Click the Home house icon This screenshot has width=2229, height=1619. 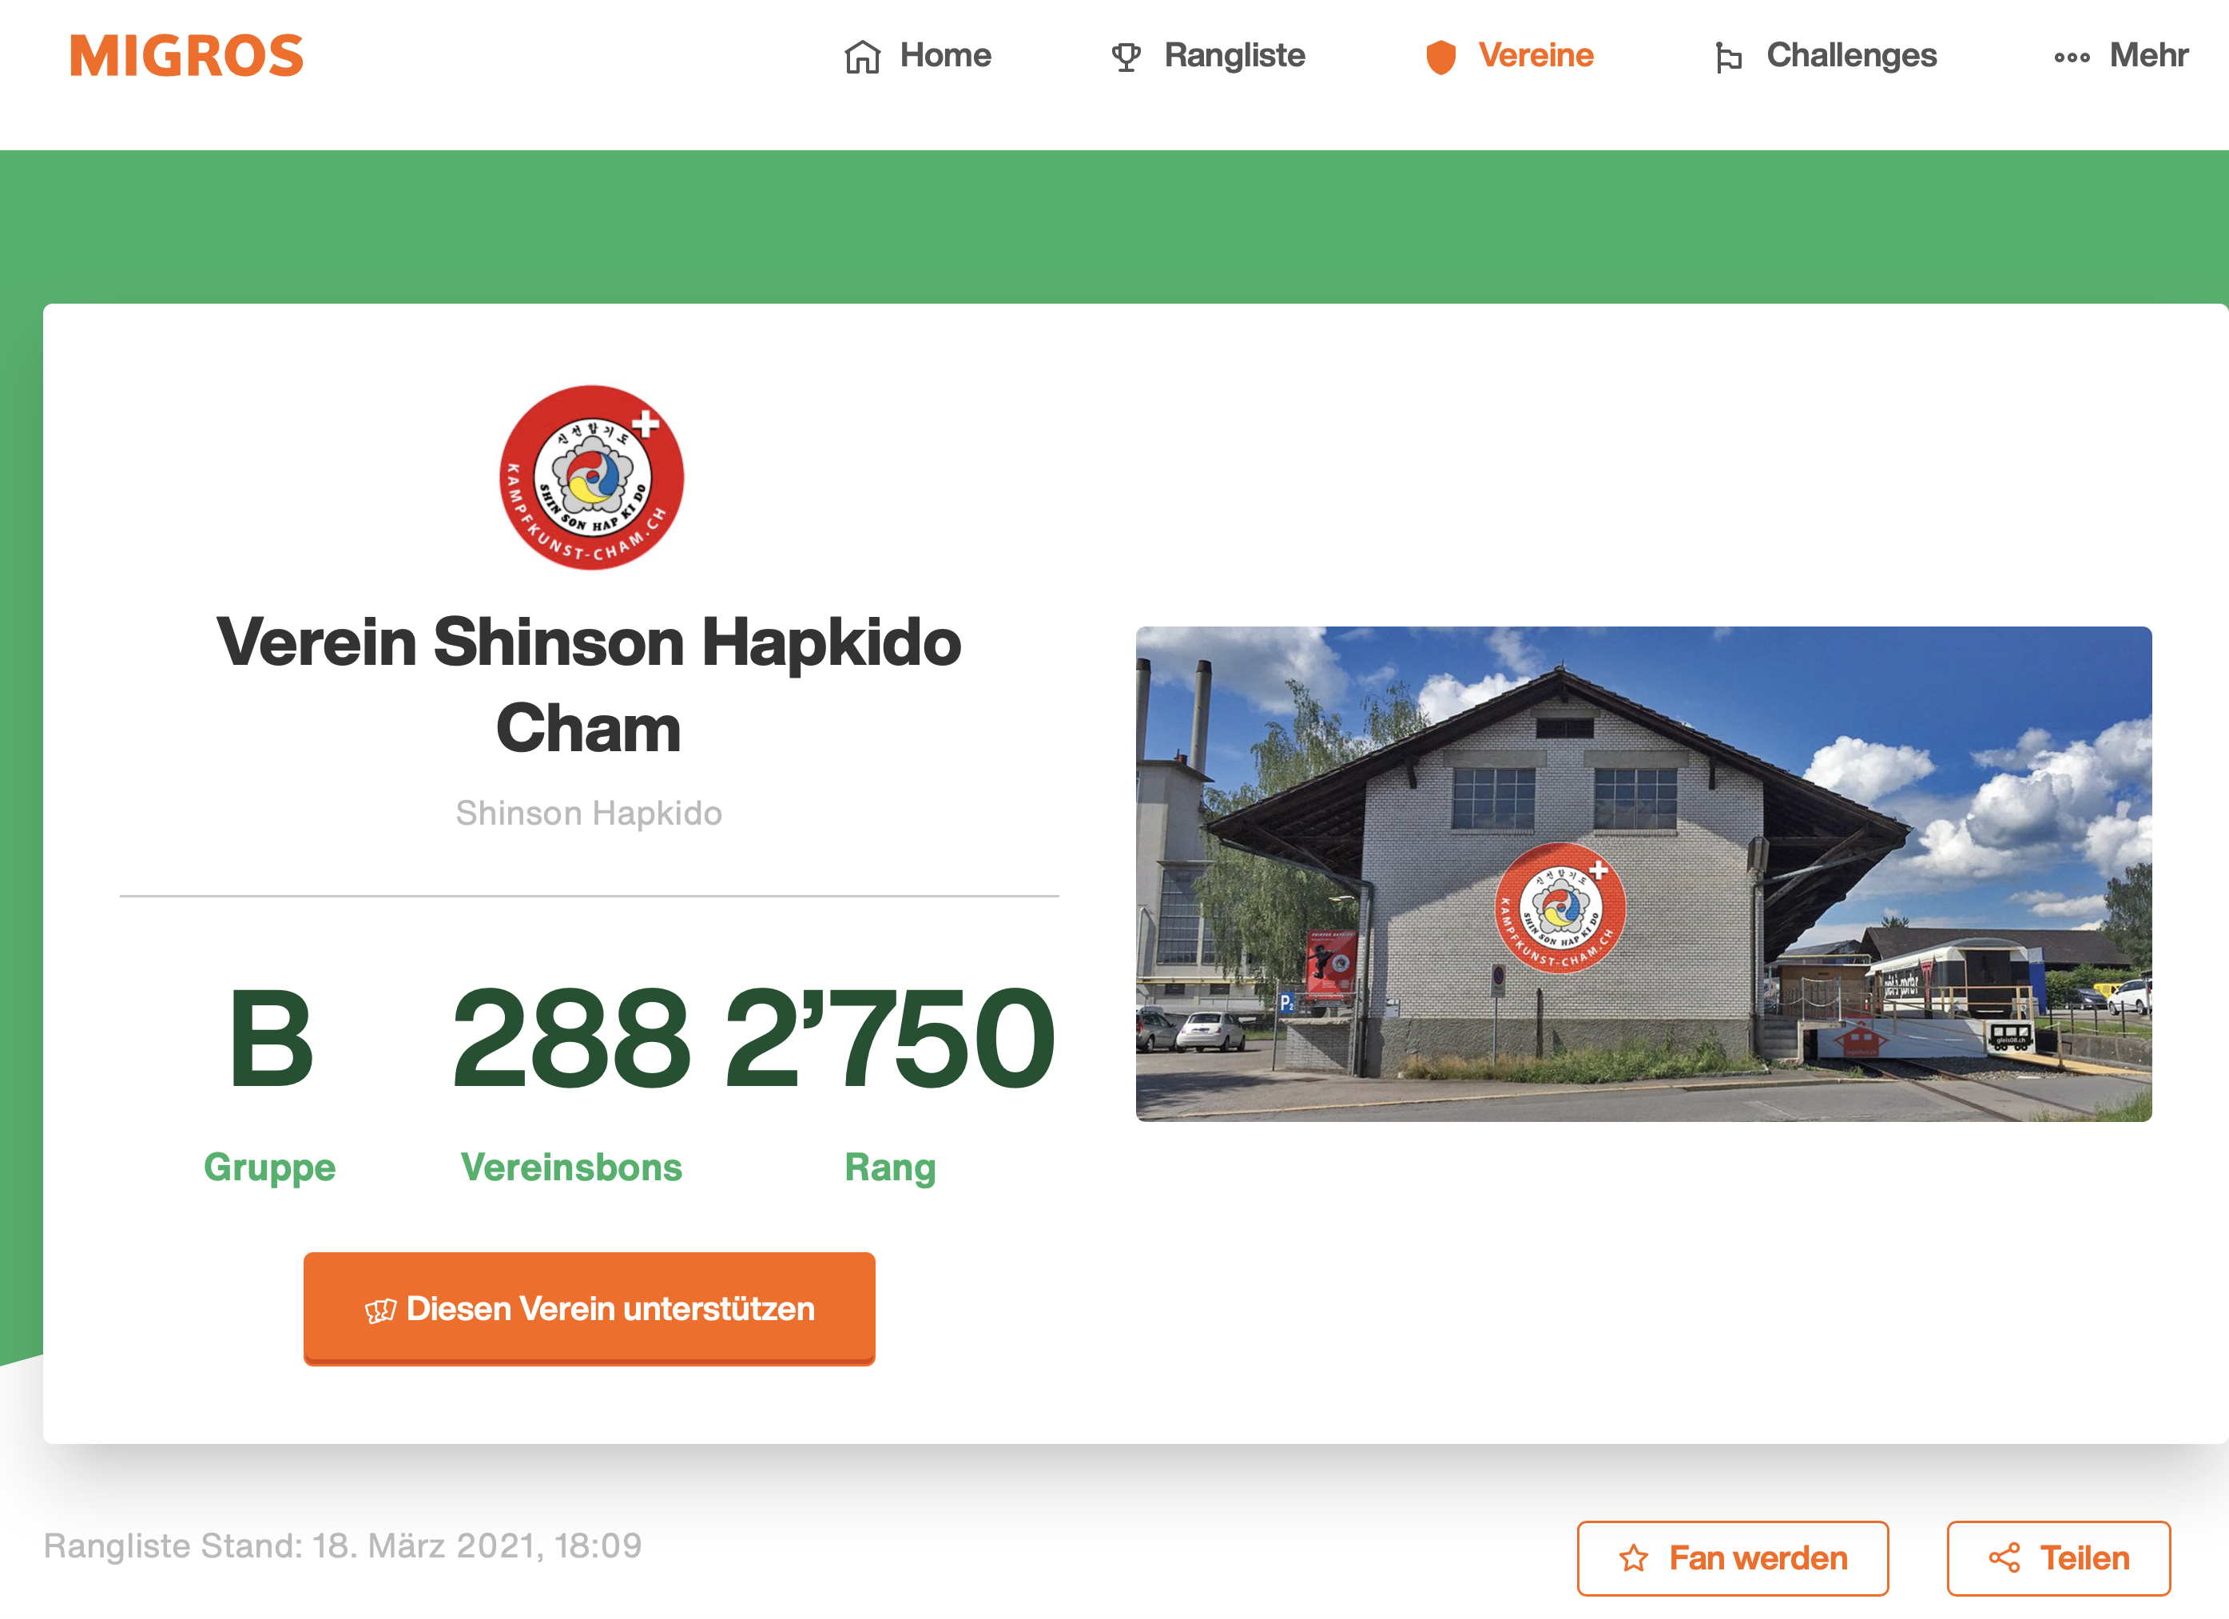tap(862, 57)
